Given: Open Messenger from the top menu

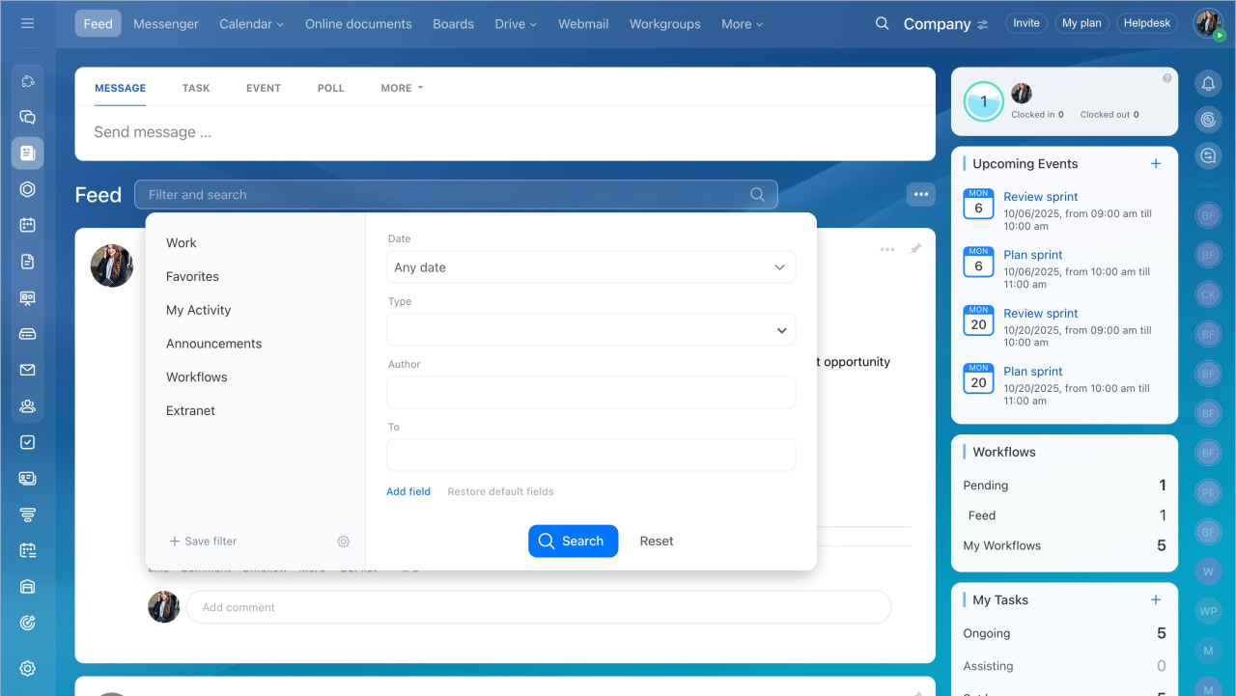Looking at the screenshot, I should click(x=166, y=23).
